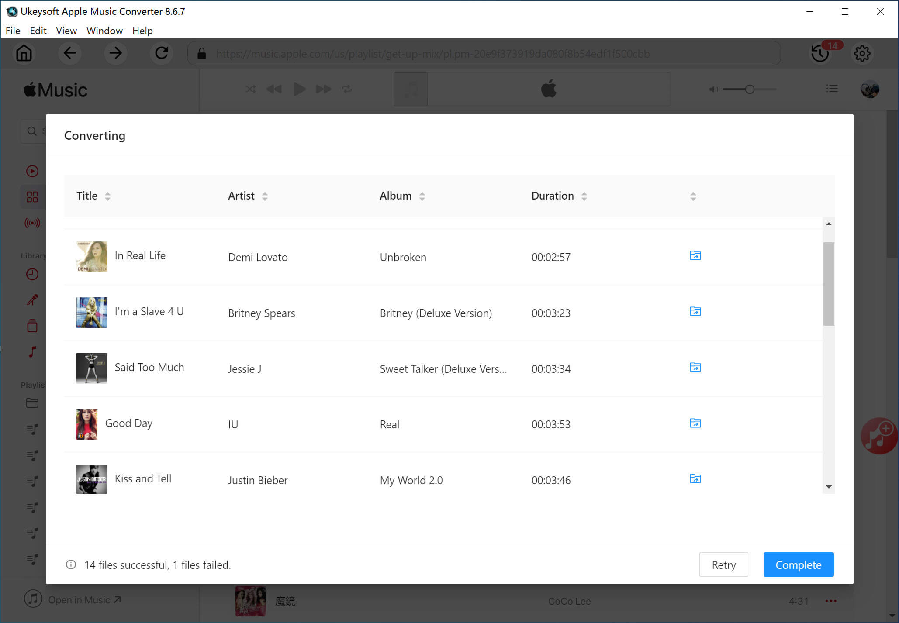Click the play button in Apple Music toolbar
This screenshot has height=623, width=899.
(299, 89)
